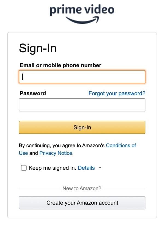Focus the Email or mobile phone number field
This screenshot has width=164, height=225.
click(82, 77)
